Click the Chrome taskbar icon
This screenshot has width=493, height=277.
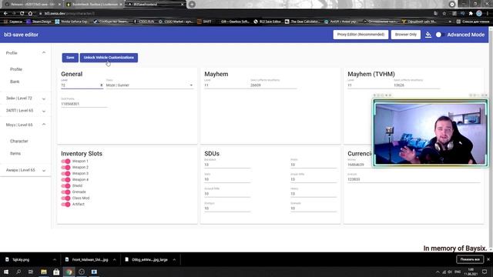[x=69, y=272]
